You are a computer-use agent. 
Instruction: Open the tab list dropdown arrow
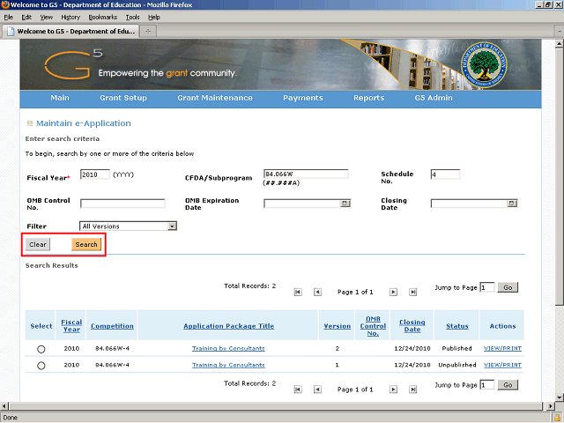[560, 32]
